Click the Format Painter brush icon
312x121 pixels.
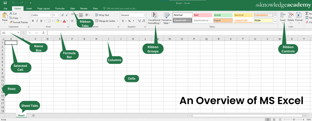click(x=11, y=22)
